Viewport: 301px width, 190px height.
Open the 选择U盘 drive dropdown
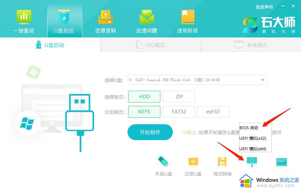point(197,80)
